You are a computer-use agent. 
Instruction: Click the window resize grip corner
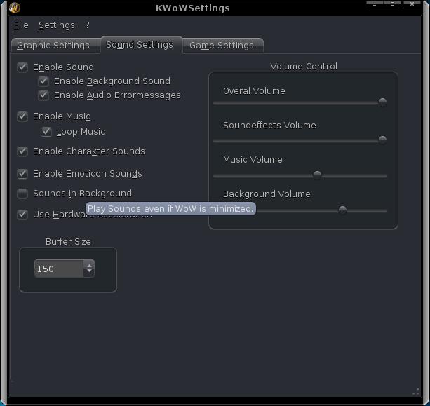point(416,392)
